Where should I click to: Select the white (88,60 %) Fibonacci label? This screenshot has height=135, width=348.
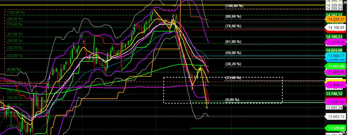pos(233,16)
